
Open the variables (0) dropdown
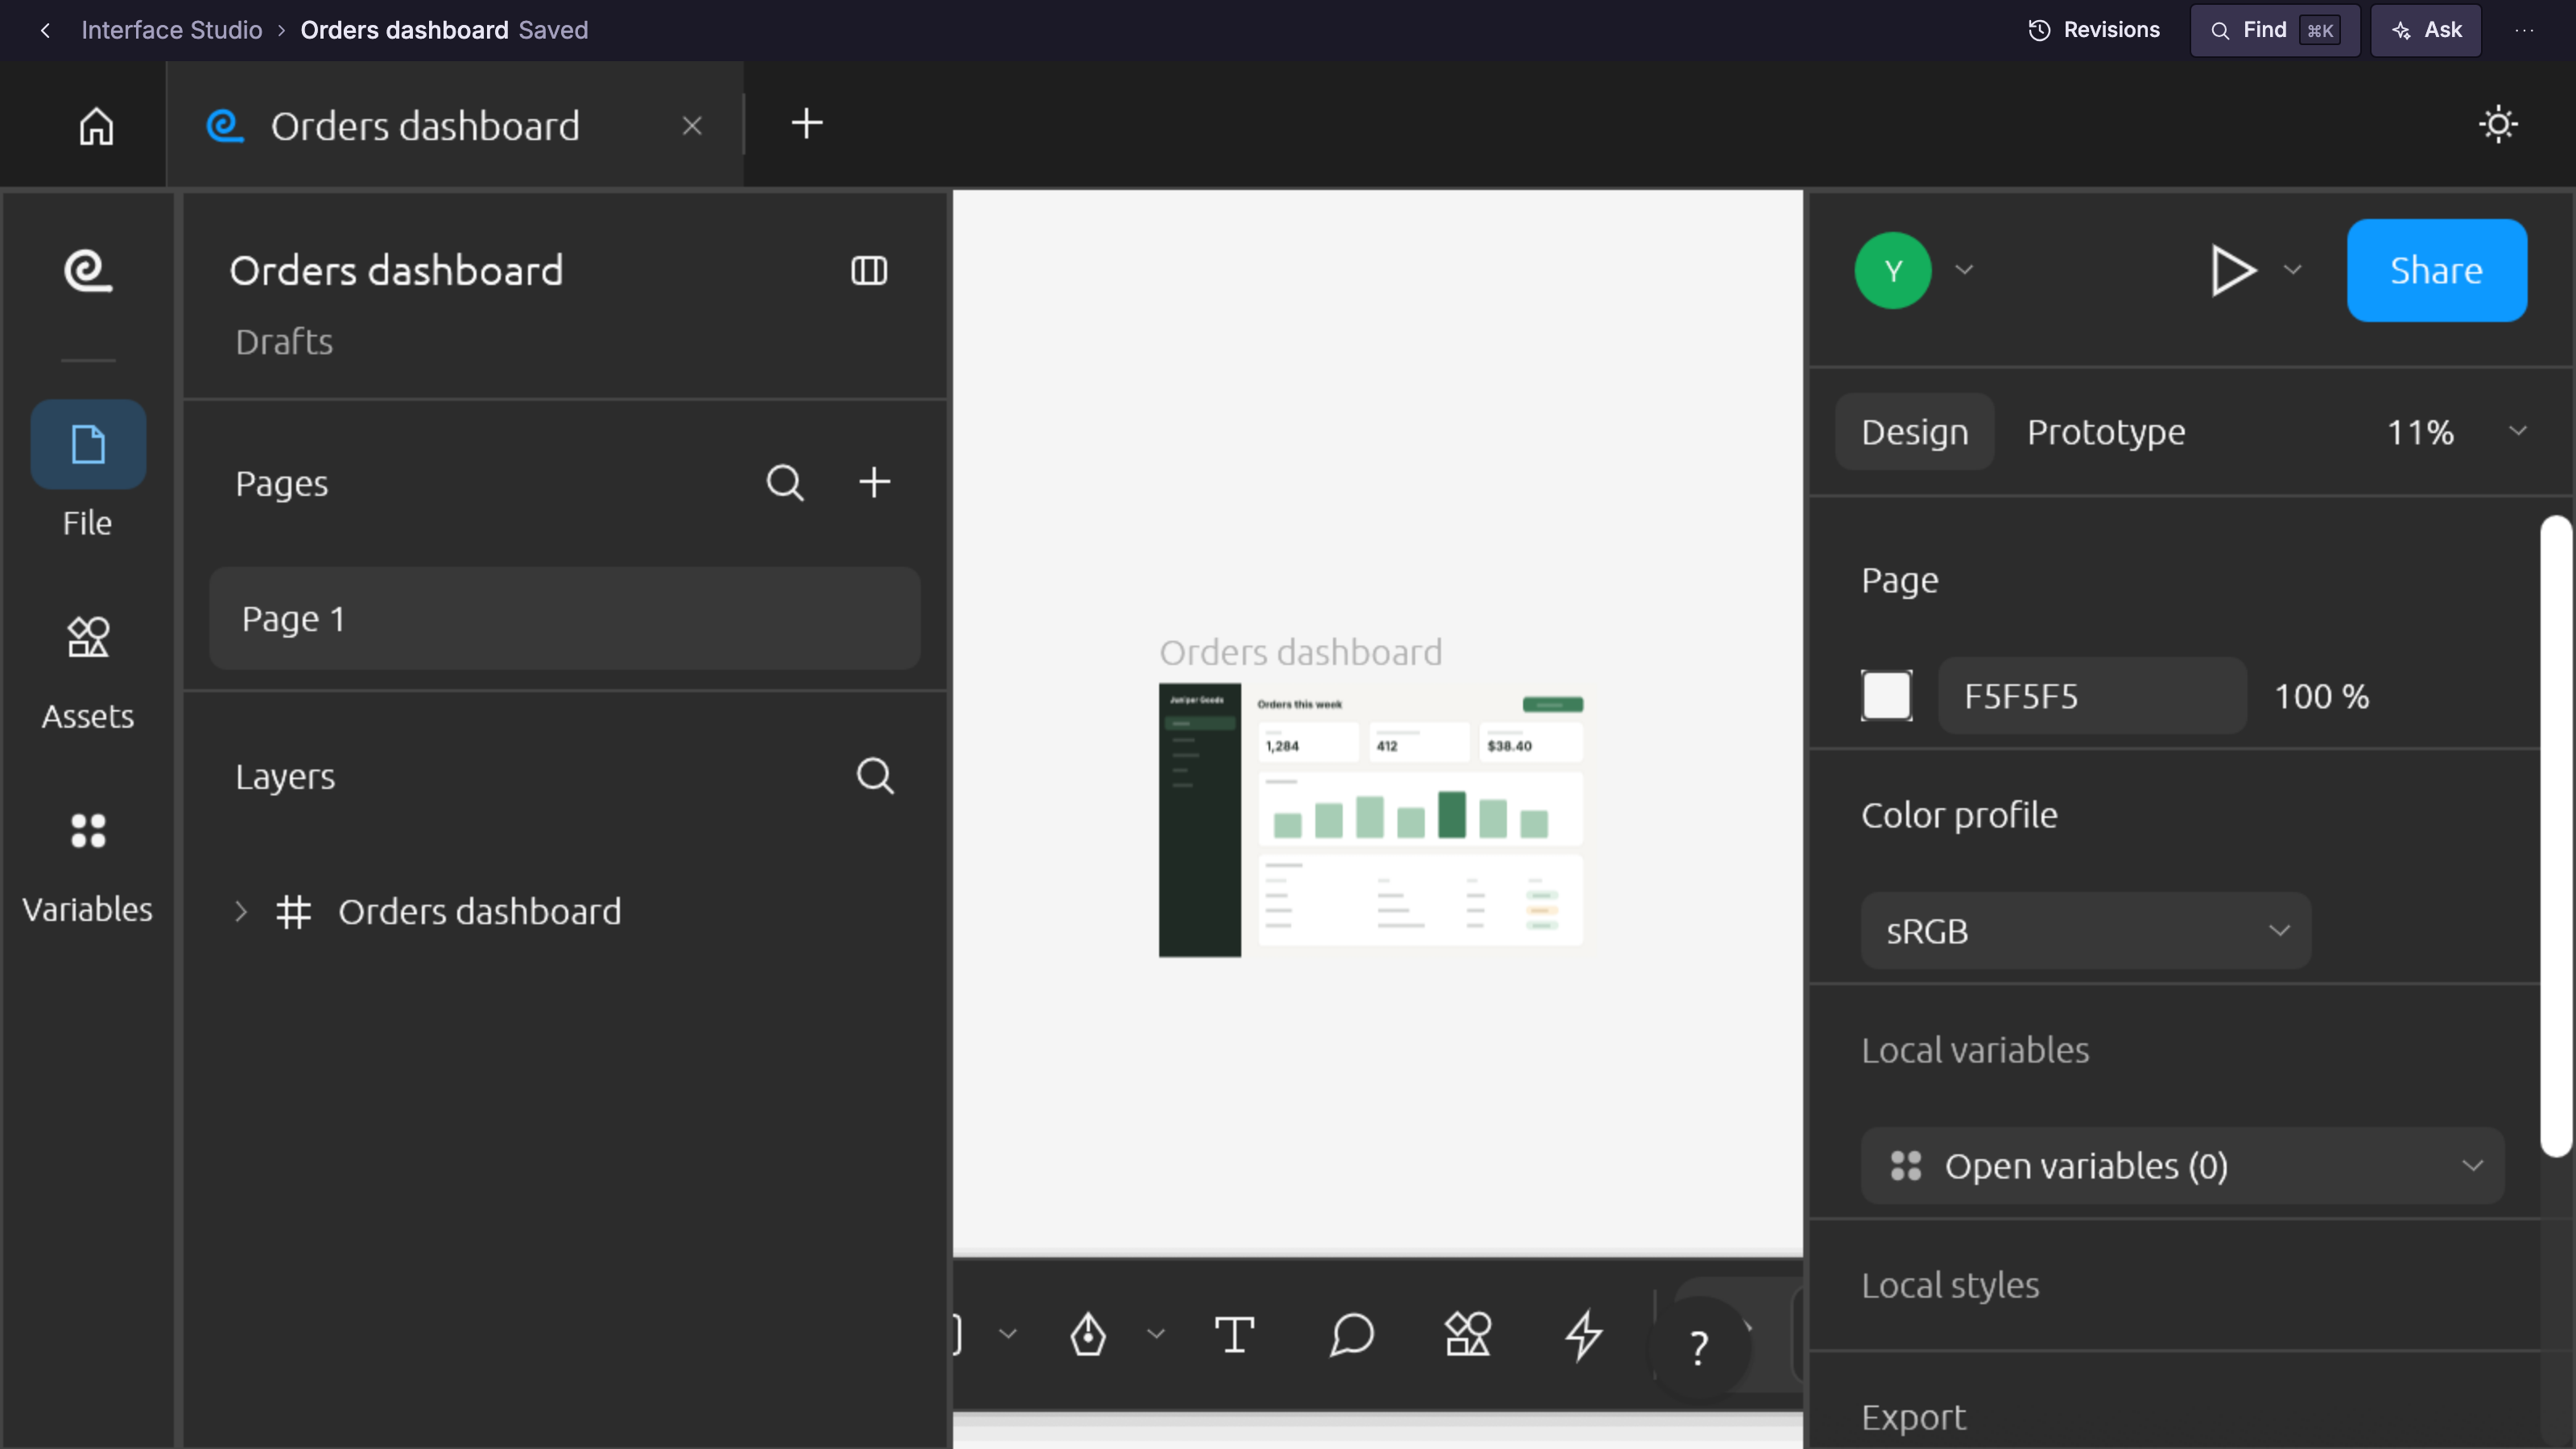(x=2182, y=1166)
